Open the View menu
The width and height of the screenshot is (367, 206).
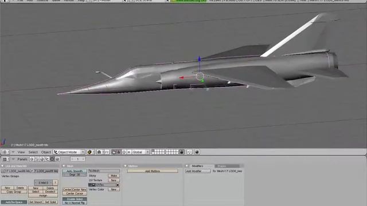[x=21, y=152]
